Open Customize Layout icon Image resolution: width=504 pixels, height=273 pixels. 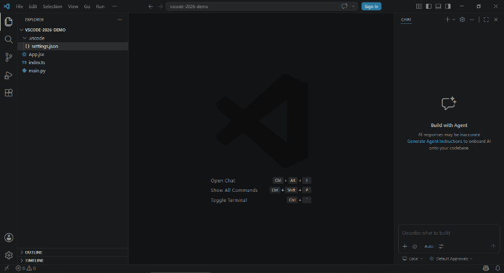click(419, 6)
